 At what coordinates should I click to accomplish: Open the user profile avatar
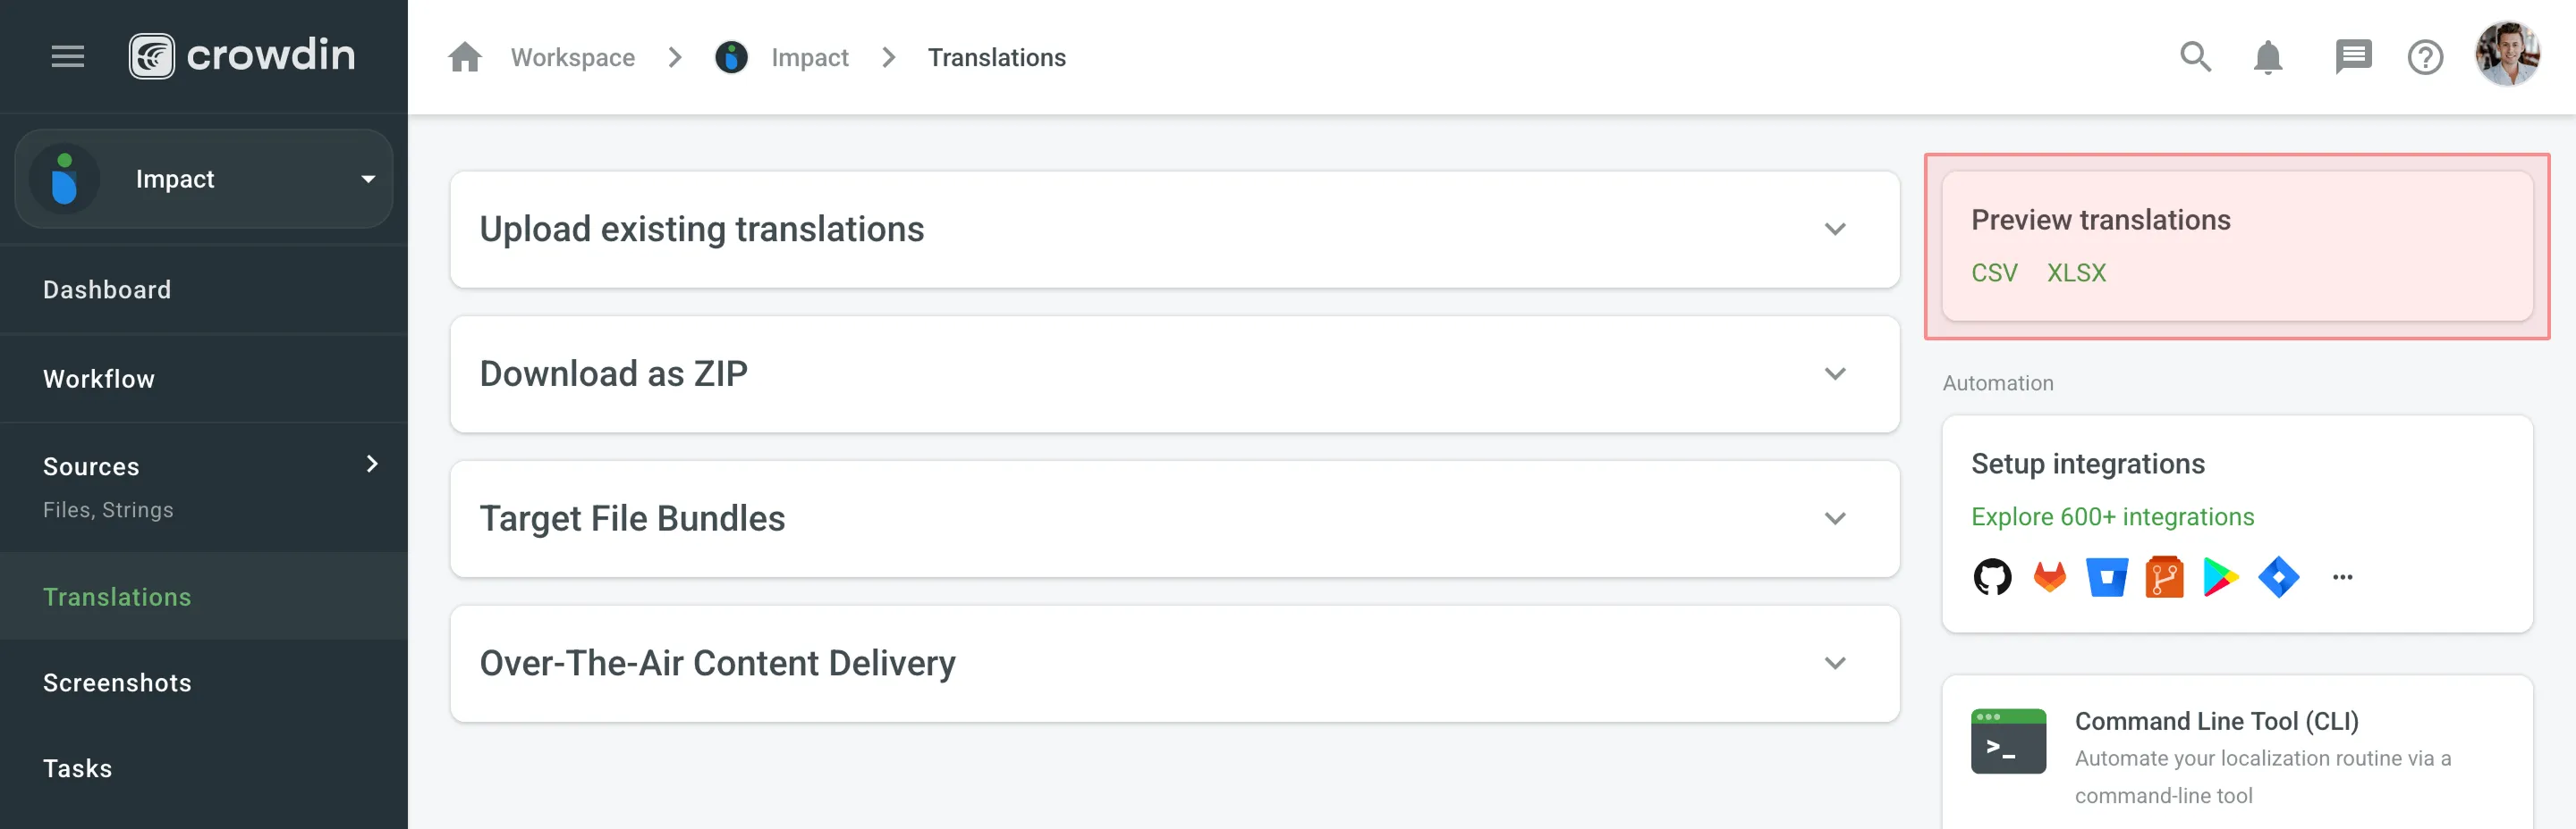(2506, 54)
